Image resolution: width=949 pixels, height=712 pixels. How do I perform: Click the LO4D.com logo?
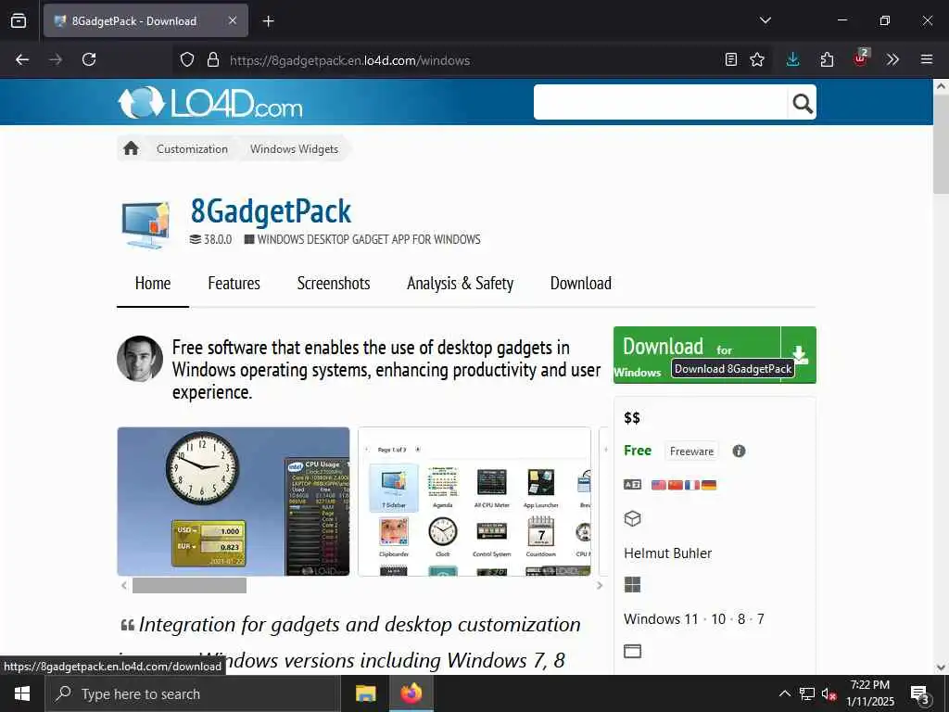coord(210,102)
